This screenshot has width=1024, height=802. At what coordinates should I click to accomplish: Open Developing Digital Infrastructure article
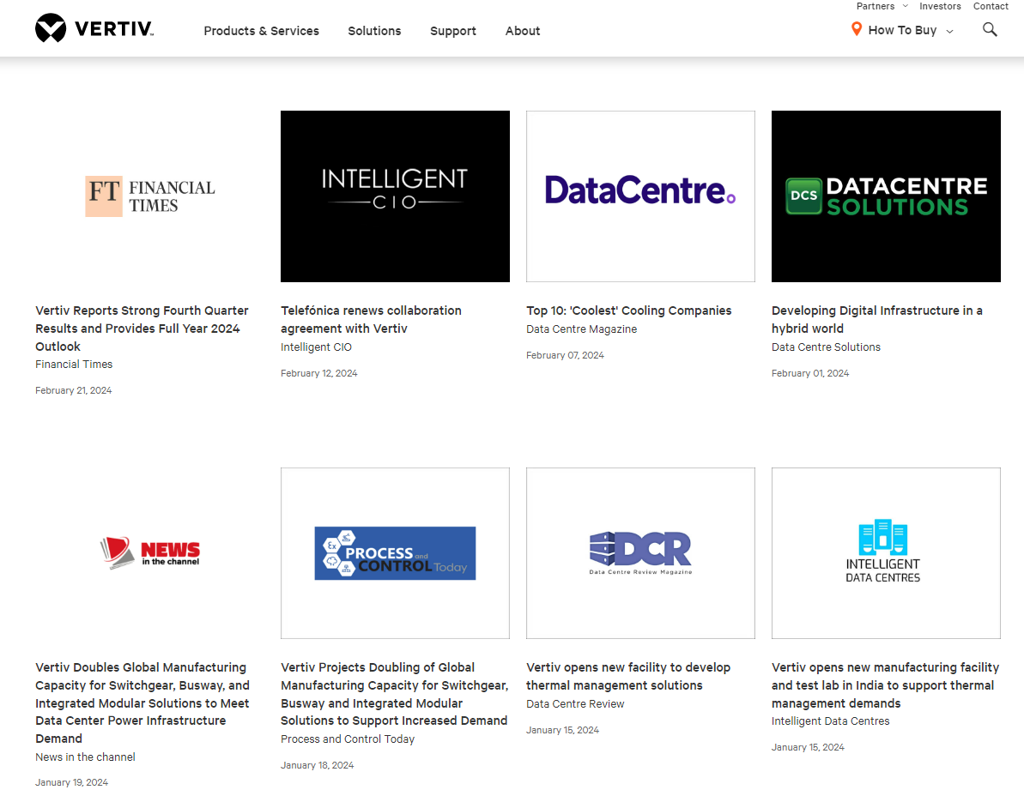(877, 319)
